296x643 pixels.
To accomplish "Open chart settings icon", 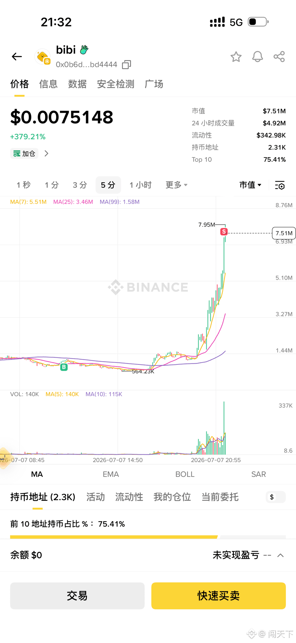I will pos(280,185).
